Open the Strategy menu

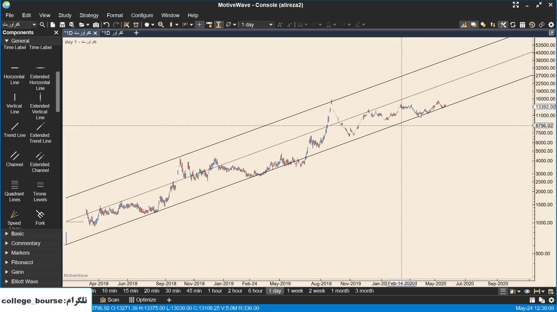coord(89,15)
